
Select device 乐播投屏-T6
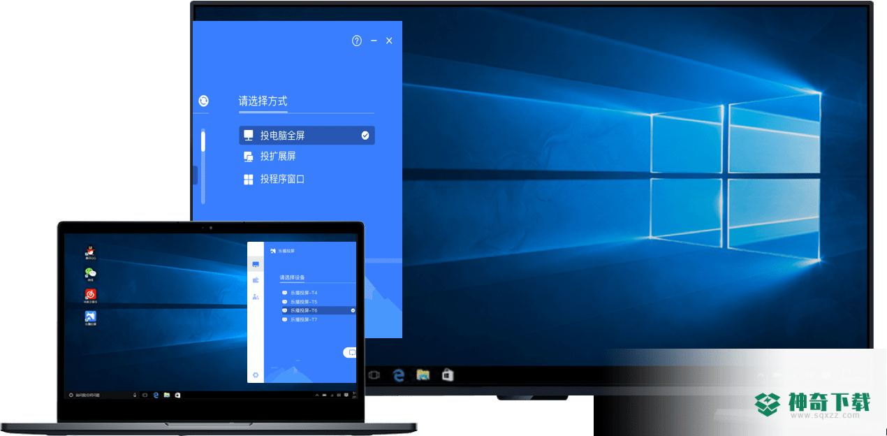pos(318,310)
